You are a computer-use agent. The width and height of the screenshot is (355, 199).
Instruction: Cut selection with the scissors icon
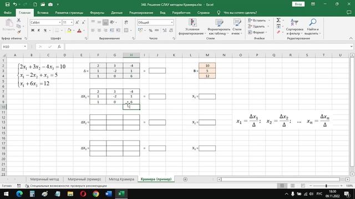[19, 20]
